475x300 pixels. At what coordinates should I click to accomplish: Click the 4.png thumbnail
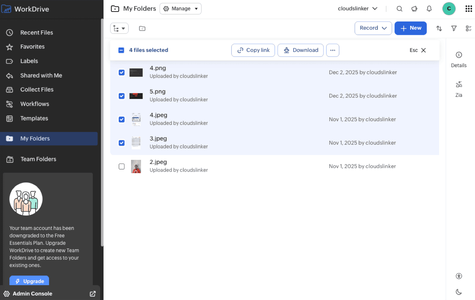point(136,72)
